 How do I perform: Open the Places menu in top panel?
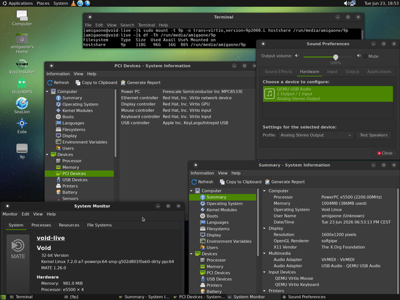pos(43,3)
